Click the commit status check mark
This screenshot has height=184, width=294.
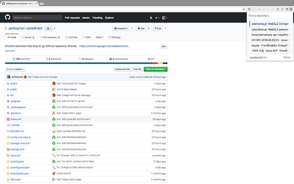55,29
